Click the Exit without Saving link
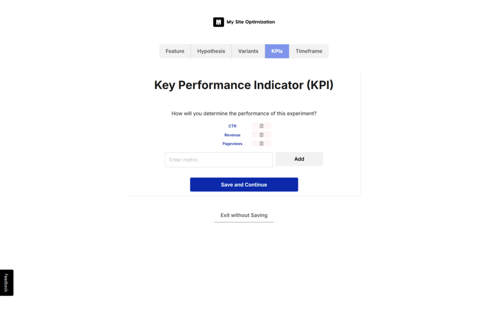The image size is (488, 318). click(244, 215)
